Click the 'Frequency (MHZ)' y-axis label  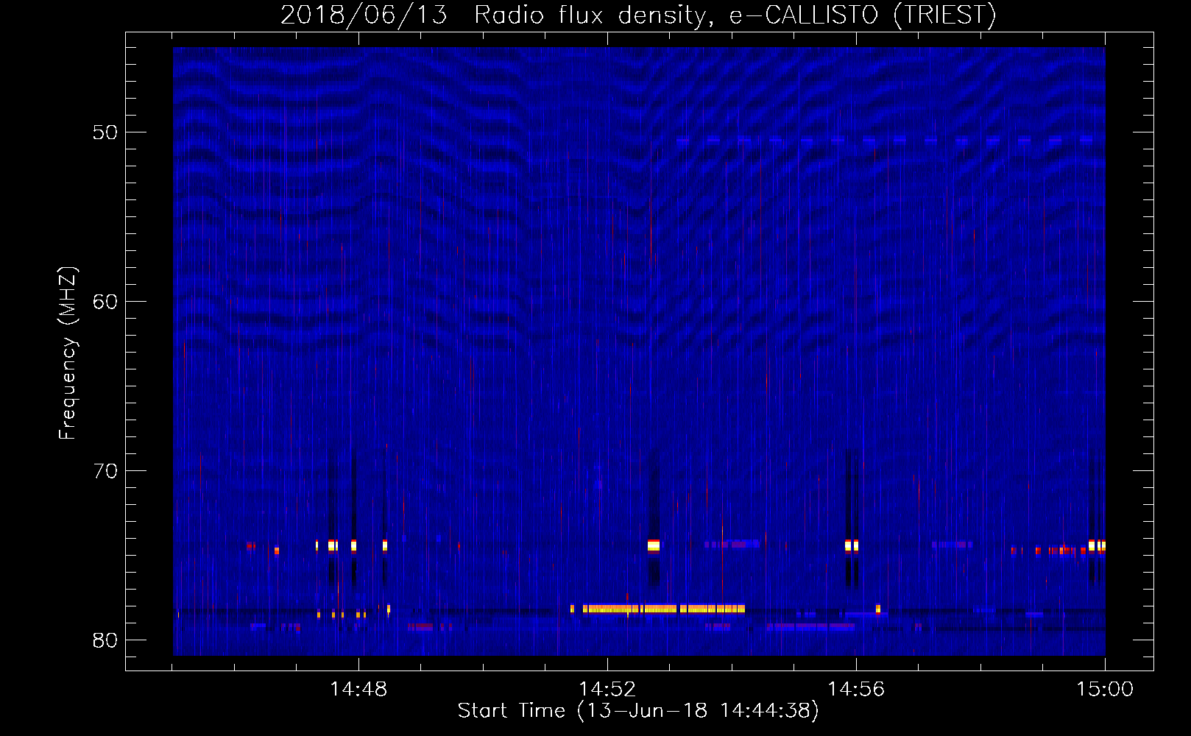67,353
